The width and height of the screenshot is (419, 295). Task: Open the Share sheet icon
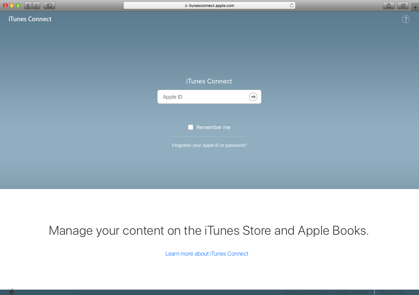pos(389,5)
